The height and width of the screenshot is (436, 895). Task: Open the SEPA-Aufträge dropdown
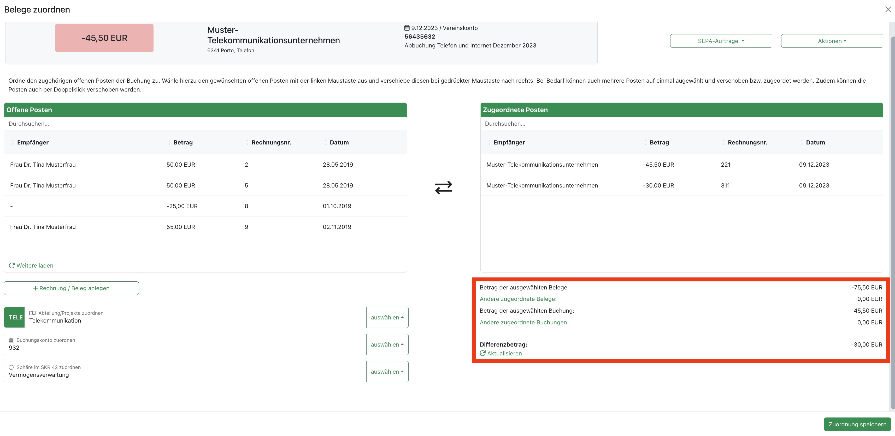pyautogui.click(x=721, y=41)
